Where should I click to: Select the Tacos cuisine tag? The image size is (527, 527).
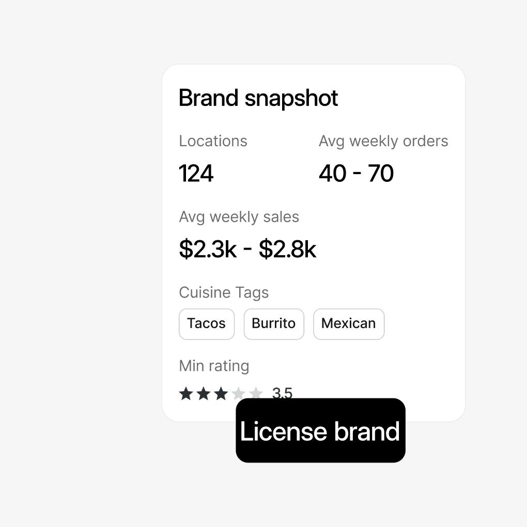click(207, 324)
